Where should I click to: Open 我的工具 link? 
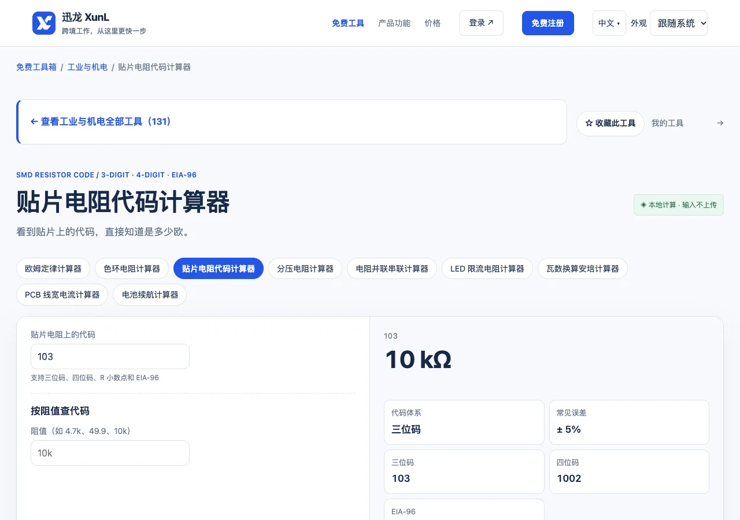[668, 123]
